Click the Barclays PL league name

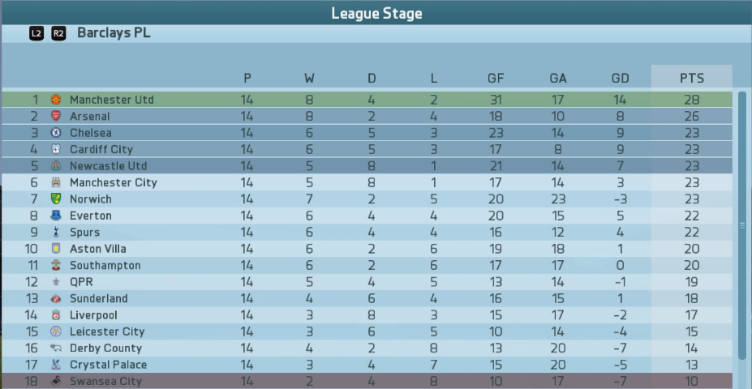pos(114,33)
